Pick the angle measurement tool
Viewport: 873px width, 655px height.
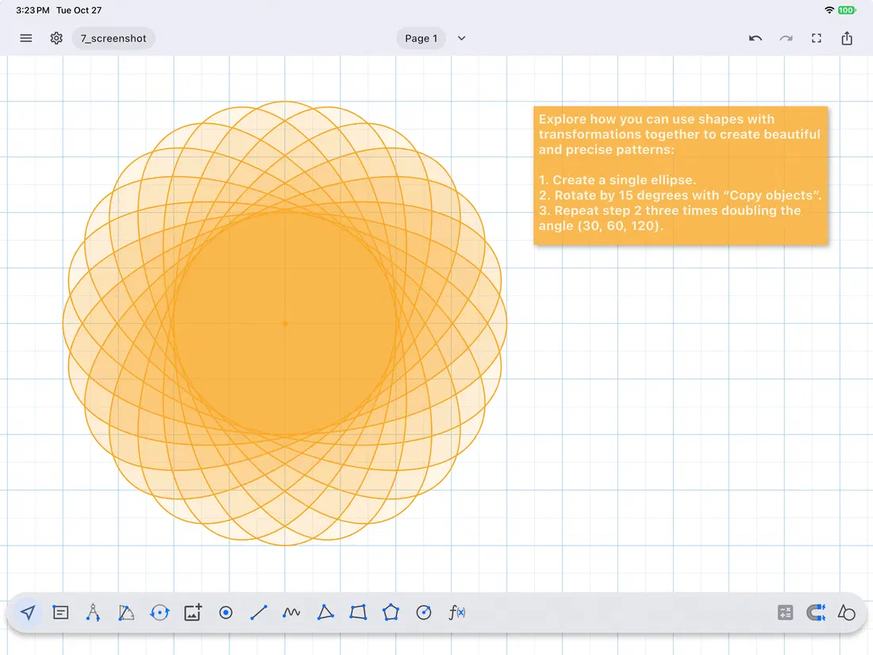tap(126, 613)
